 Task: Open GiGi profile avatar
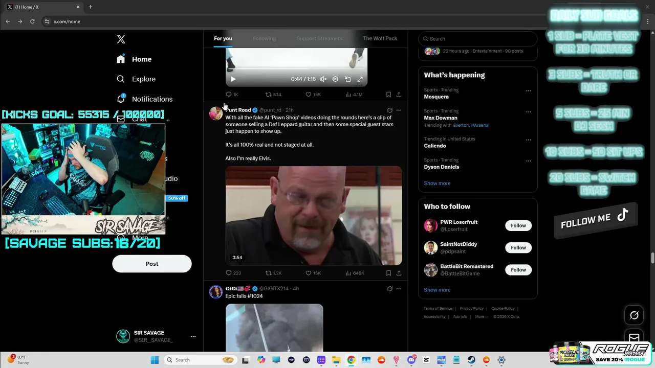click(216, 292)
